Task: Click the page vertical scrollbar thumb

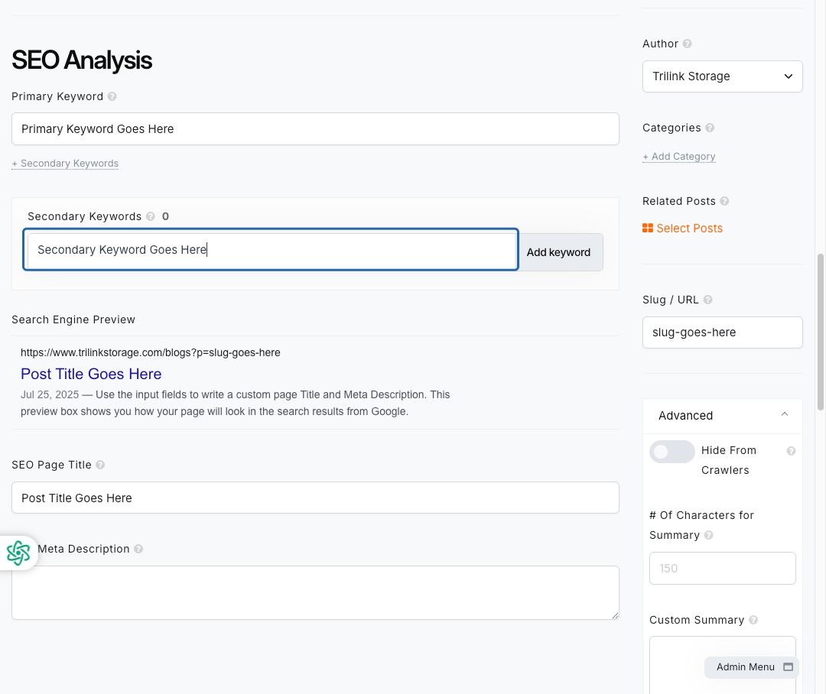Action: pyautogui.click(x=820, y=332)
